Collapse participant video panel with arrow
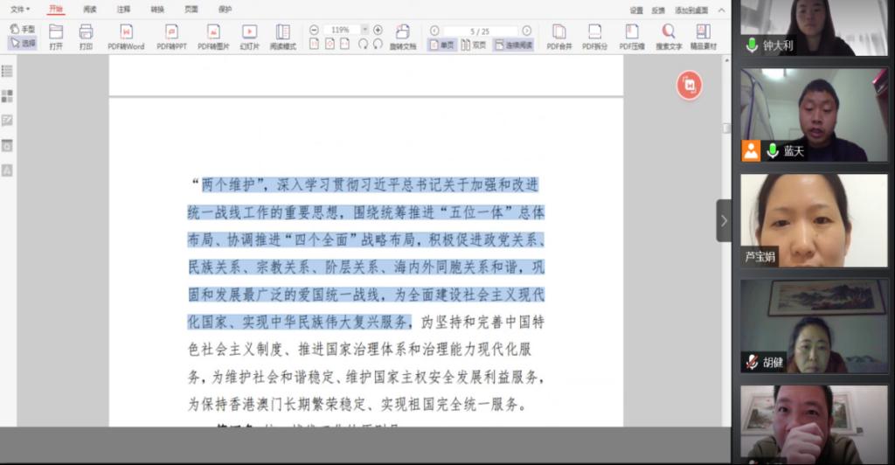Viewport: 895px width, 465px height. pyautogui.click(x=724, y=220)
